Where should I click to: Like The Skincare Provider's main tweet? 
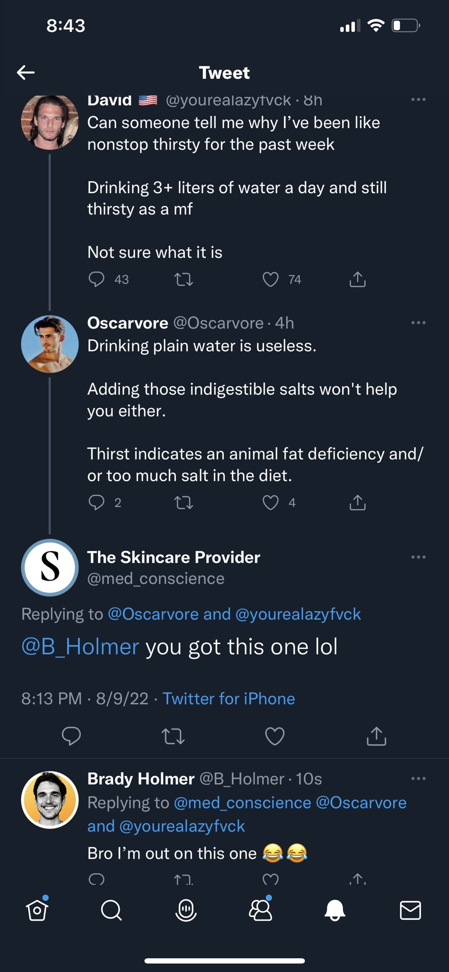(x=275, y=736)
